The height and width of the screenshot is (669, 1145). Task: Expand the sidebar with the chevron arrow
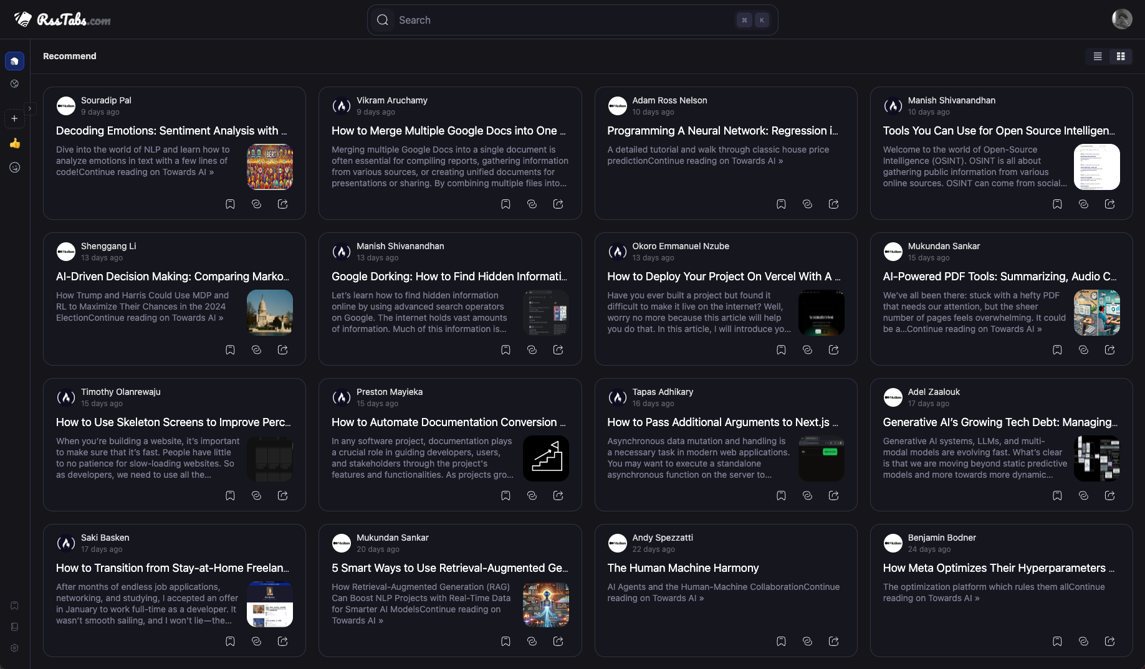click(x=29, y=108)
